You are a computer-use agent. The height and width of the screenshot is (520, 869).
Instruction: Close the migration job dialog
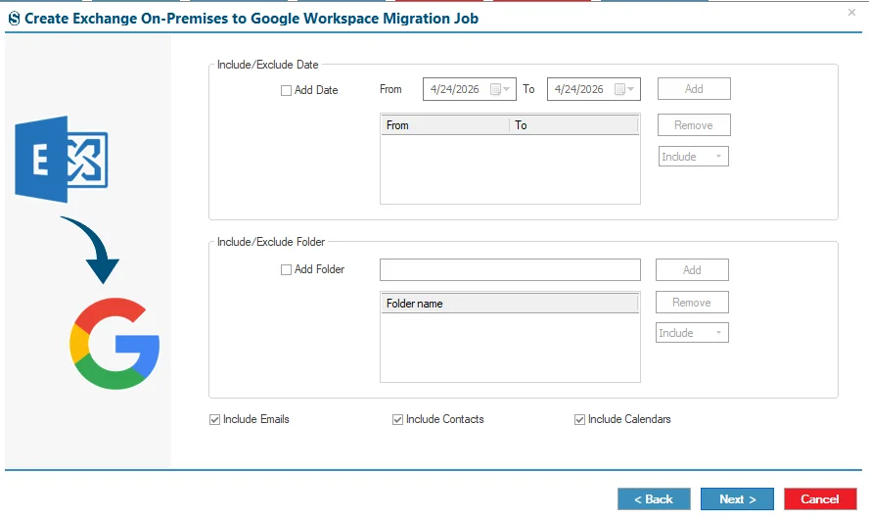[851, 12]
